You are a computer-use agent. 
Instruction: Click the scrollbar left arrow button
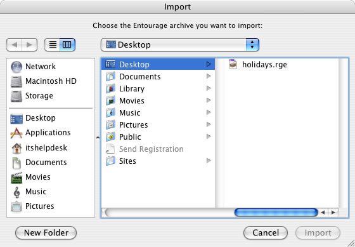323,213
